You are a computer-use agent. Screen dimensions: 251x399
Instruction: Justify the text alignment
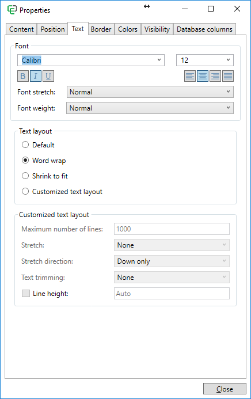(x=228, y=76)
